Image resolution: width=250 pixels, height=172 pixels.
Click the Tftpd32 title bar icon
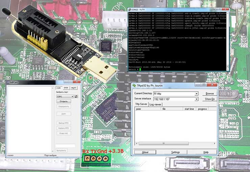pyautogui.click(x=134, y=85)
